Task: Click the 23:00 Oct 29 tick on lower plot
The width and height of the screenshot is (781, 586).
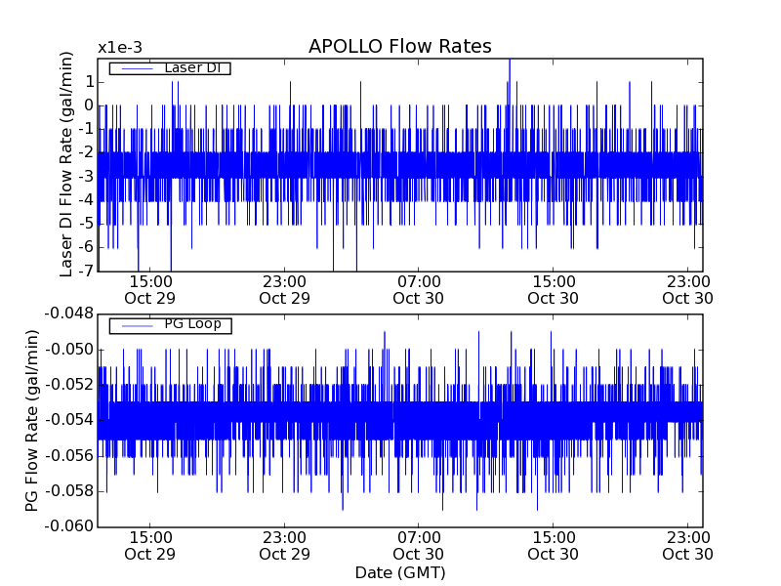Action: [x=285, y=545]
